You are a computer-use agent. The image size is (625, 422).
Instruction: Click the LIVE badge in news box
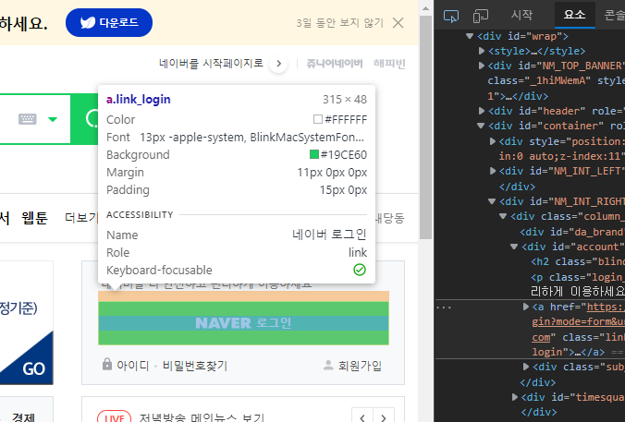tap(114, 416)
